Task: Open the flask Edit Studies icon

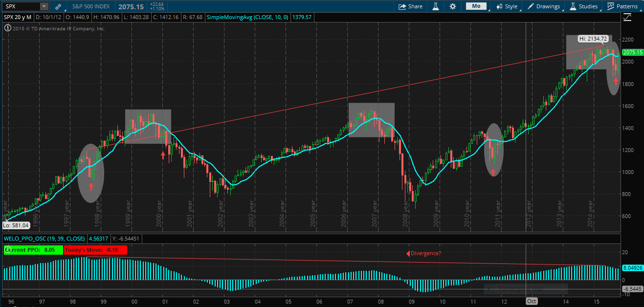Action: point(435,6)
